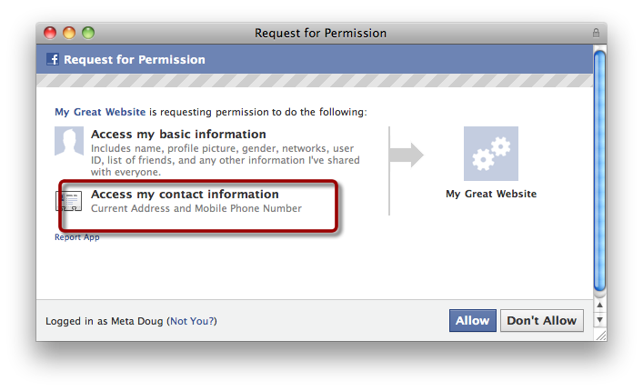Click the Don't Allow button

542,320
